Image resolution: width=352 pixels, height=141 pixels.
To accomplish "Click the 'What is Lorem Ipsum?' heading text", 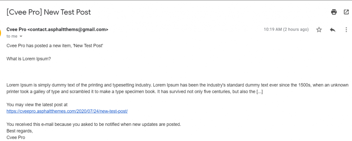I will click(29, 59).
